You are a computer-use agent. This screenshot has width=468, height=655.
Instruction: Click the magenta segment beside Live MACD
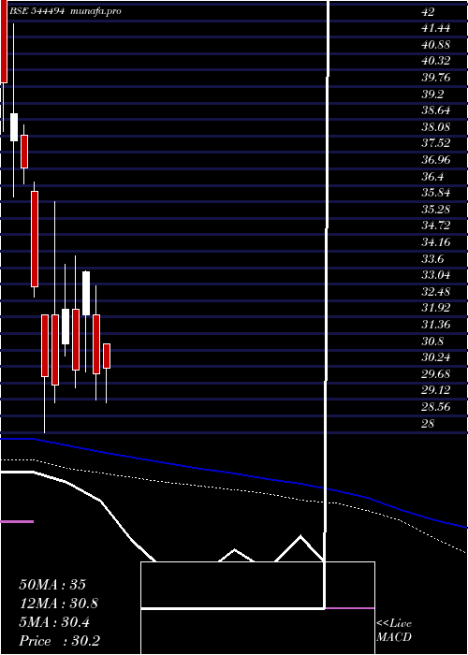[x=349, y=608]
